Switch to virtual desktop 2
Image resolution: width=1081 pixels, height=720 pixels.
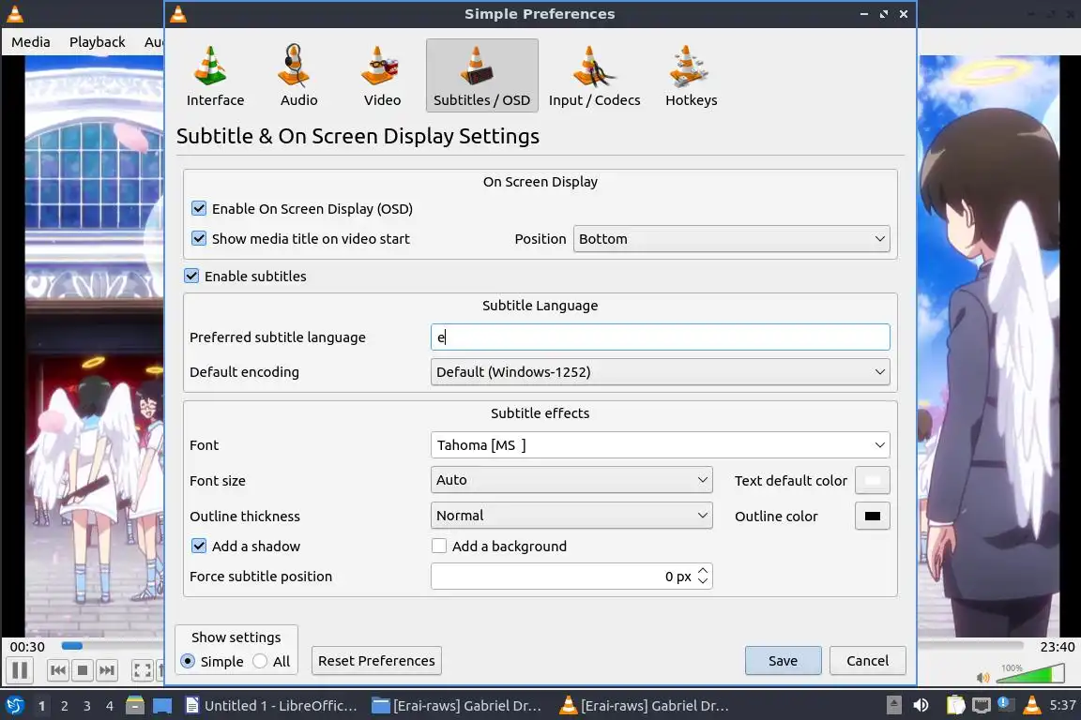[x=64, y=706]
